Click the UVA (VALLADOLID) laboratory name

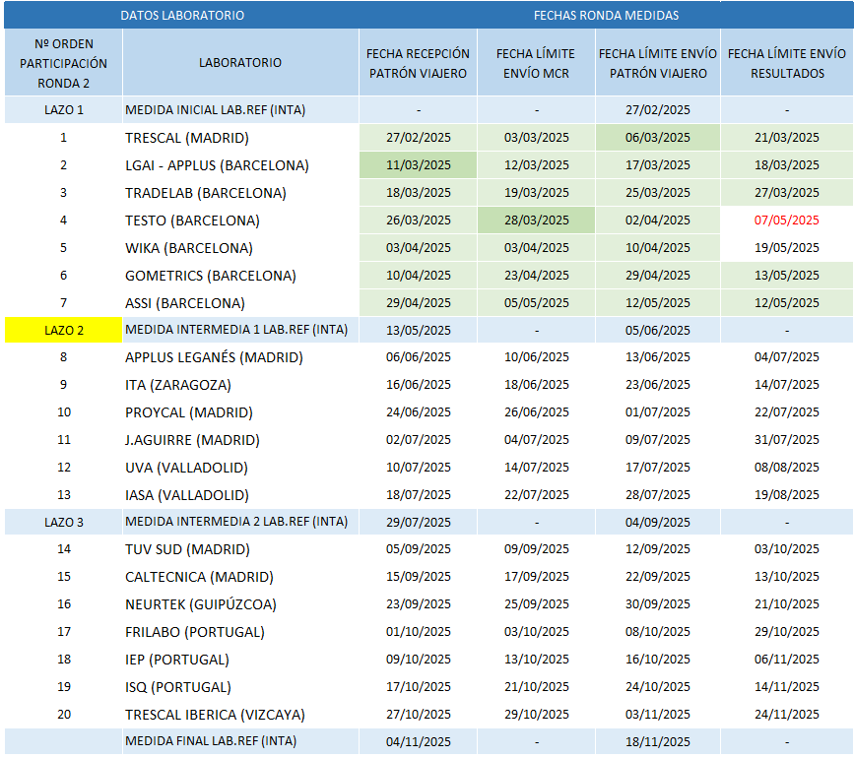(186, 468)
